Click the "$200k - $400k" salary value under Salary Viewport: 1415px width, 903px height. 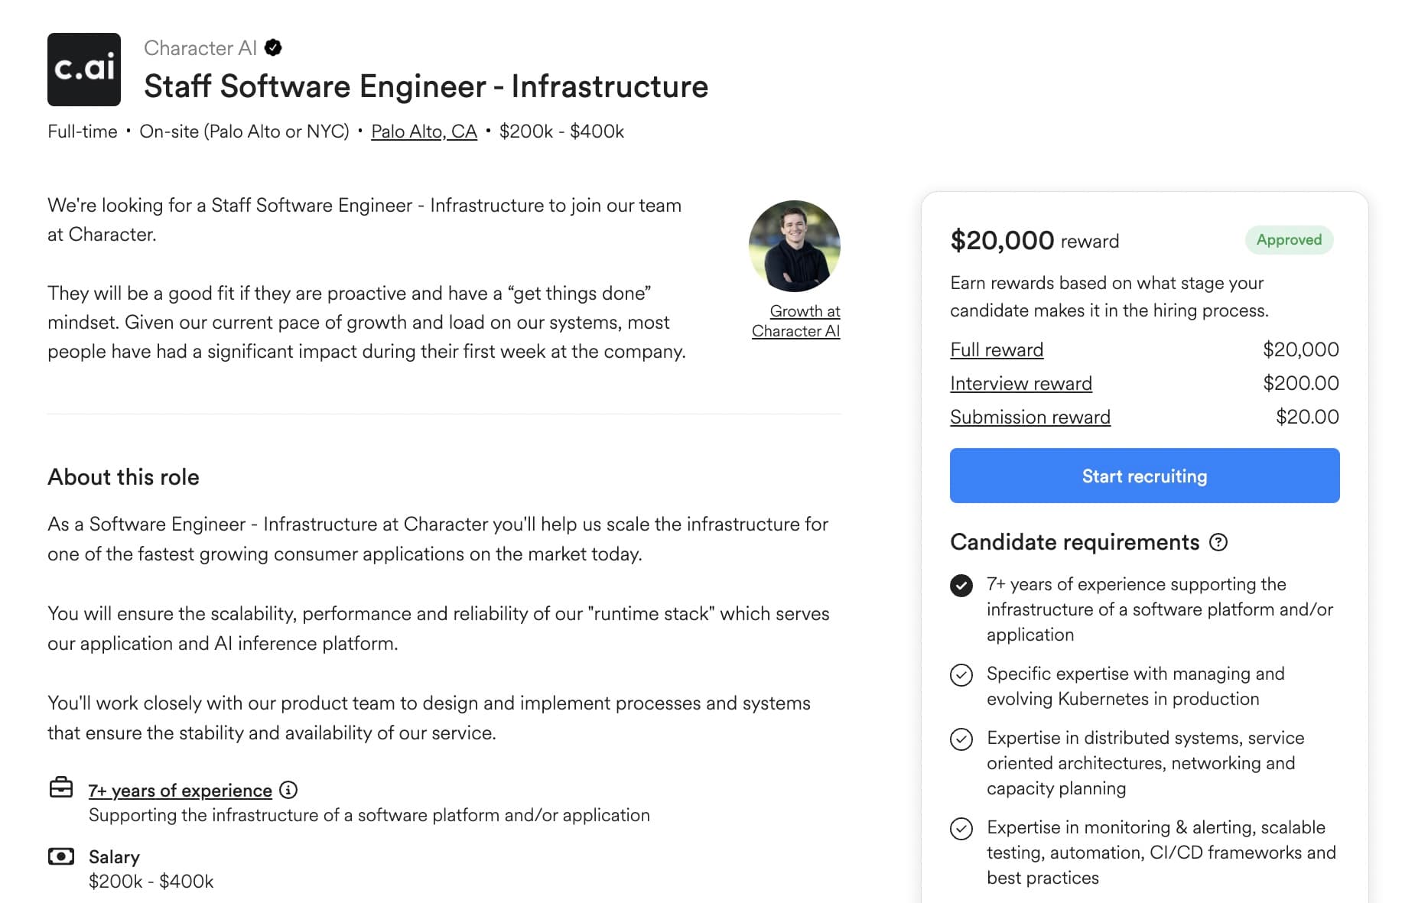(x=151, y=882)
